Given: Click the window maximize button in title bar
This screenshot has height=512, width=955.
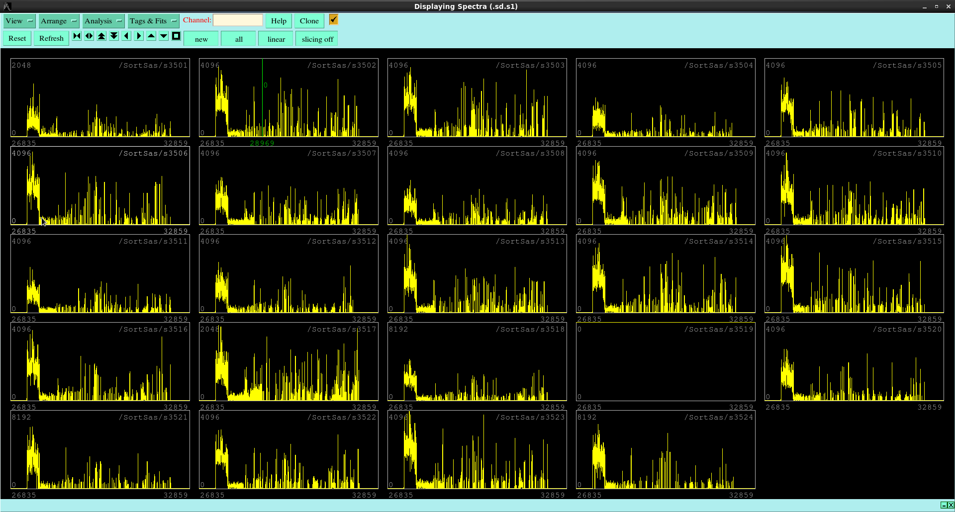Looking at the screenshot, I should [936, 6].
